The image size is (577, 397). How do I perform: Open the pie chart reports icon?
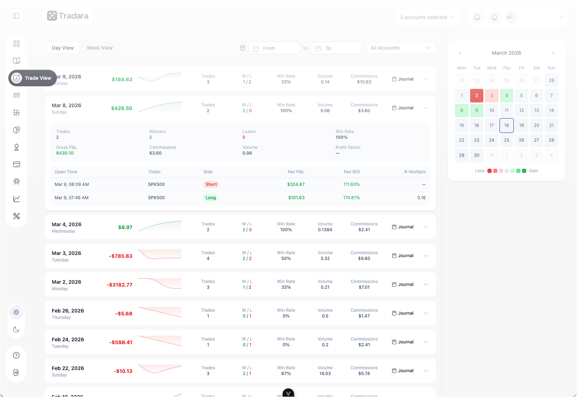(x=17, y=130)
